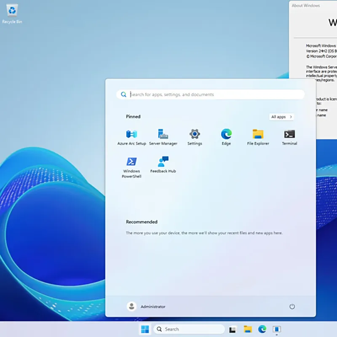Launch Edge from the taskbar
This screenshot has height=337, width=337.
[262, 329]
